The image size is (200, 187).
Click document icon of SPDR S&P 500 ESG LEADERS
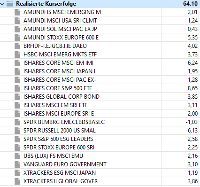click(17, 139)
